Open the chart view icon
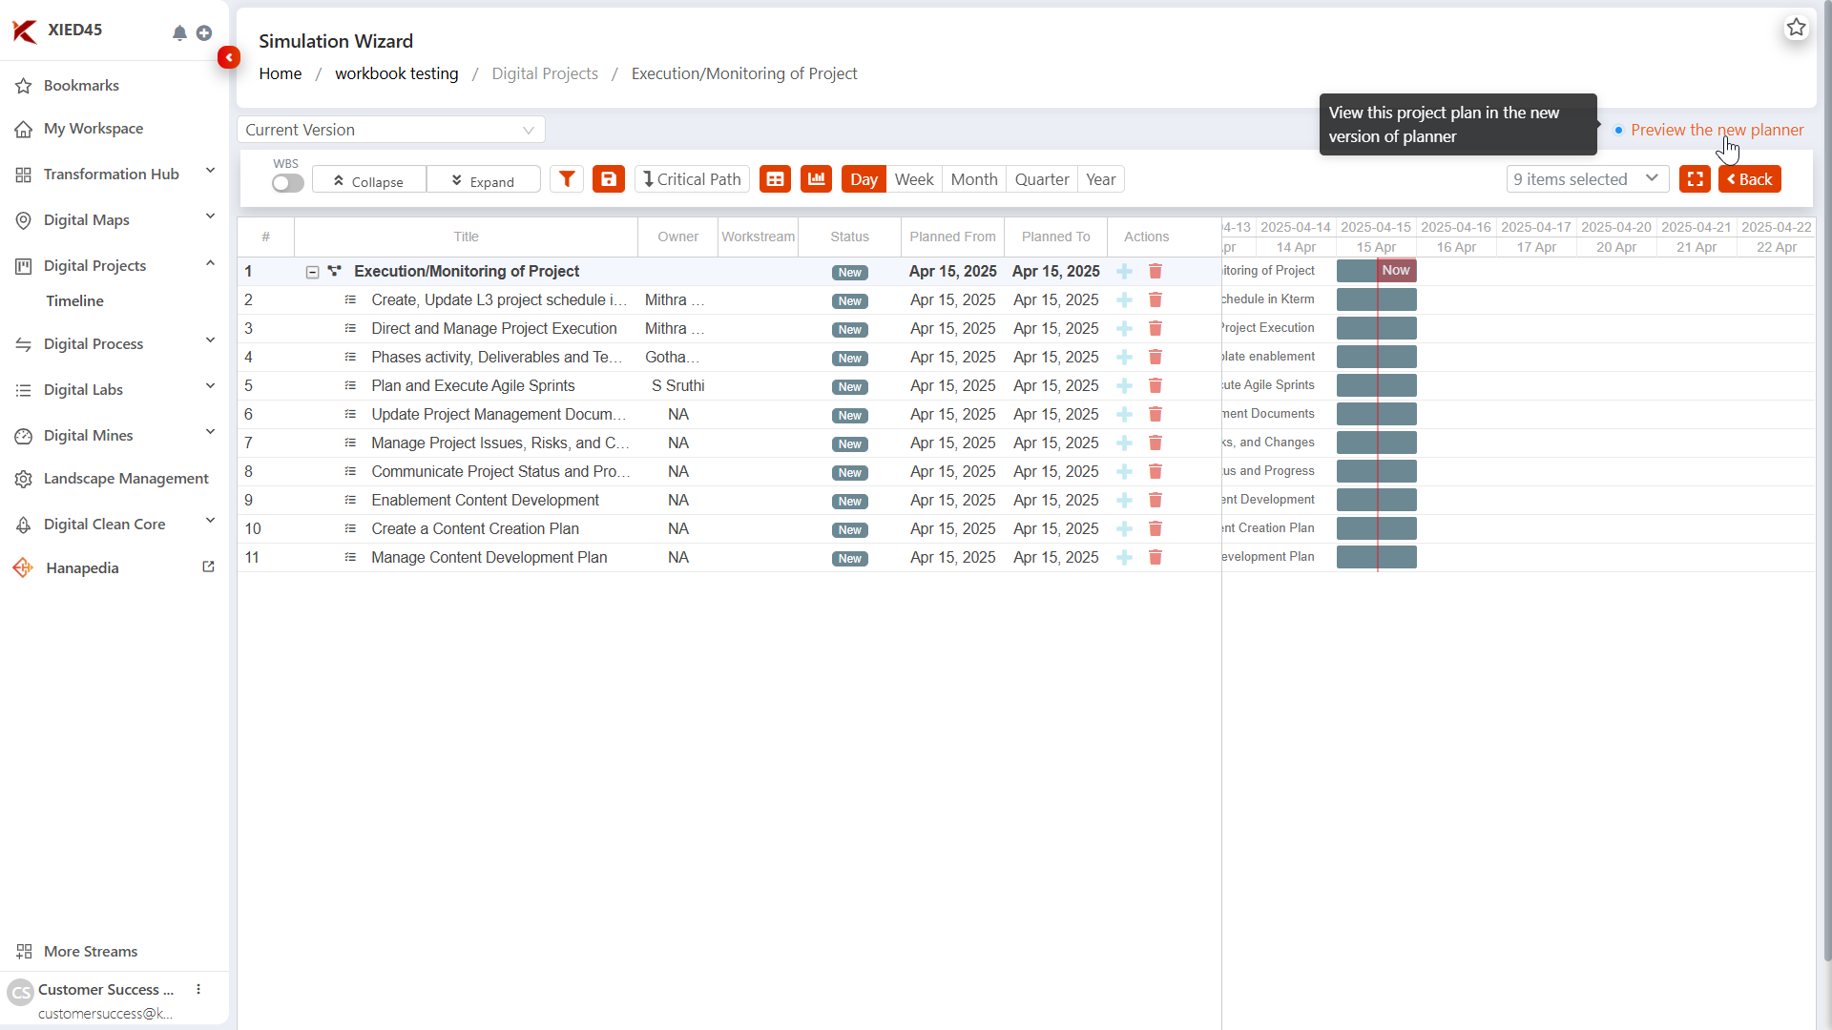The image size is (1832, 1030). (x=816, y=179)
